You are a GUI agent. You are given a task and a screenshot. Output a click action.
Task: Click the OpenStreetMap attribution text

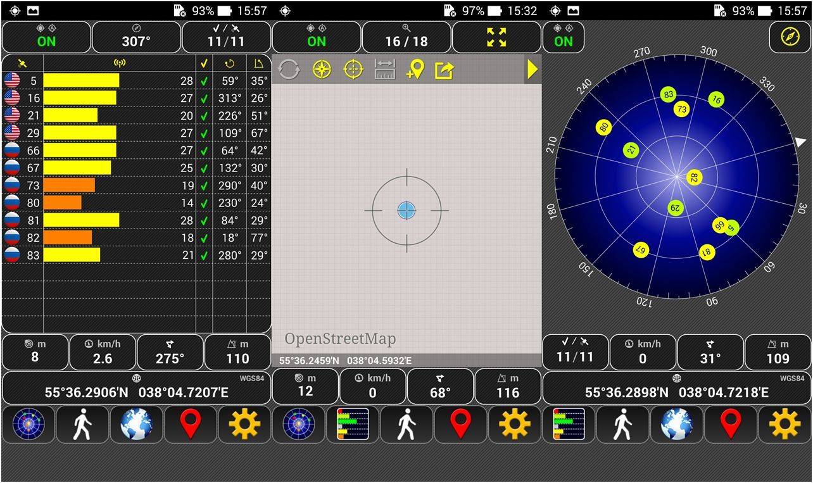coord(340,339)
